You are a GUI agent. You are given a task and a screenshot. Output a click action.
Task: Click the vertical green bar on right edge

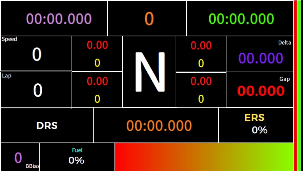pyautogui.click(x=299, y=85)
